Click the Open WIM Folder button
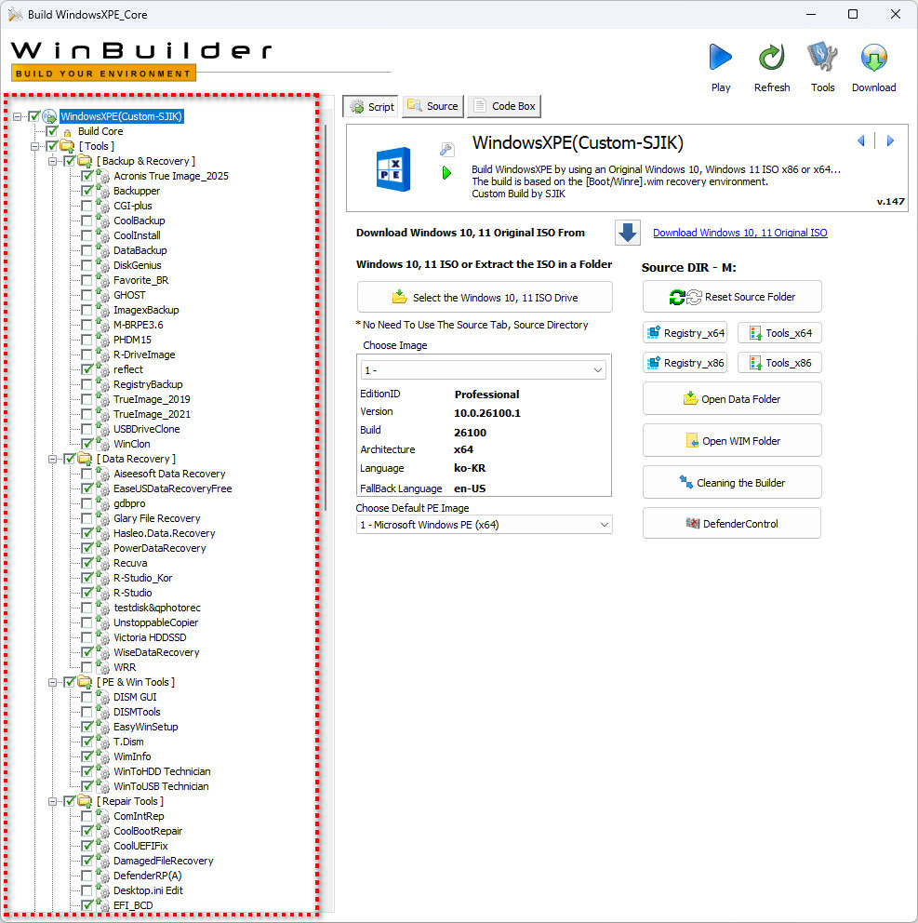This screenshot has width=918, height=923. [x=732, y=441]
